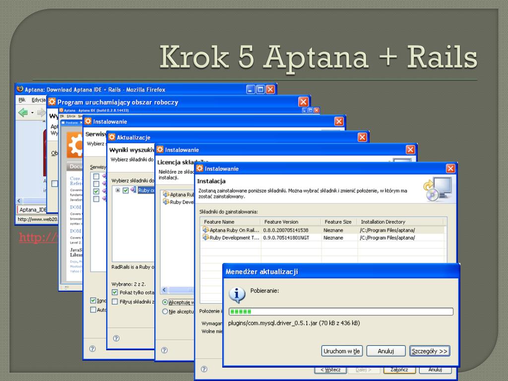Click Ruby Deve... item in license list
The image size is (508, 381).
pos(179,202)
